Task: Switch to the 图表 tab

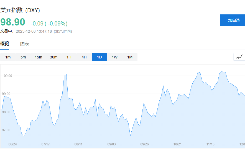Action: click(x=25, y=44)
